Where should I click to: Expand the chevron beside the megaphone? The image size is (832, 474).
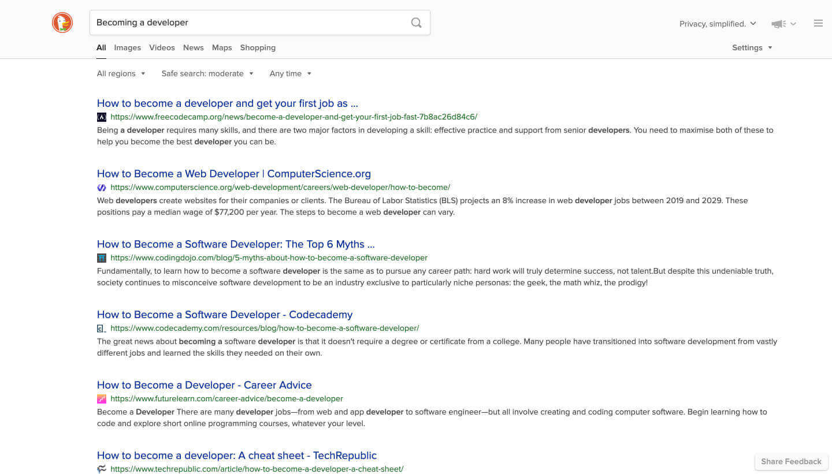(x=793, y=24)
